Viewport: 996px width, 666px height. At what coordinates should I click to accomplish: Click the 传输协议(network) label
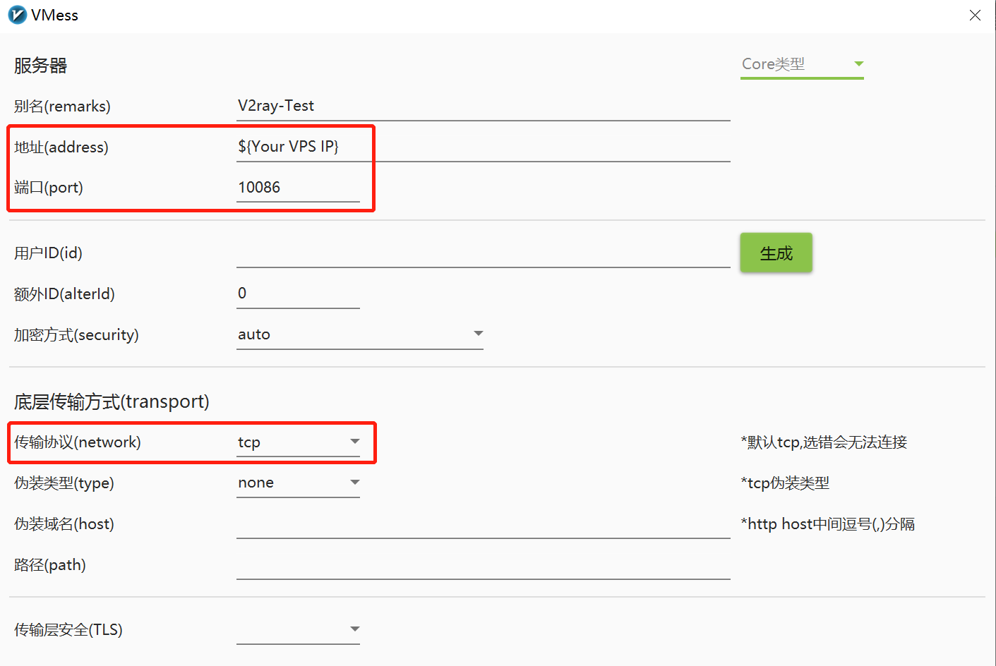coord(77,442)
